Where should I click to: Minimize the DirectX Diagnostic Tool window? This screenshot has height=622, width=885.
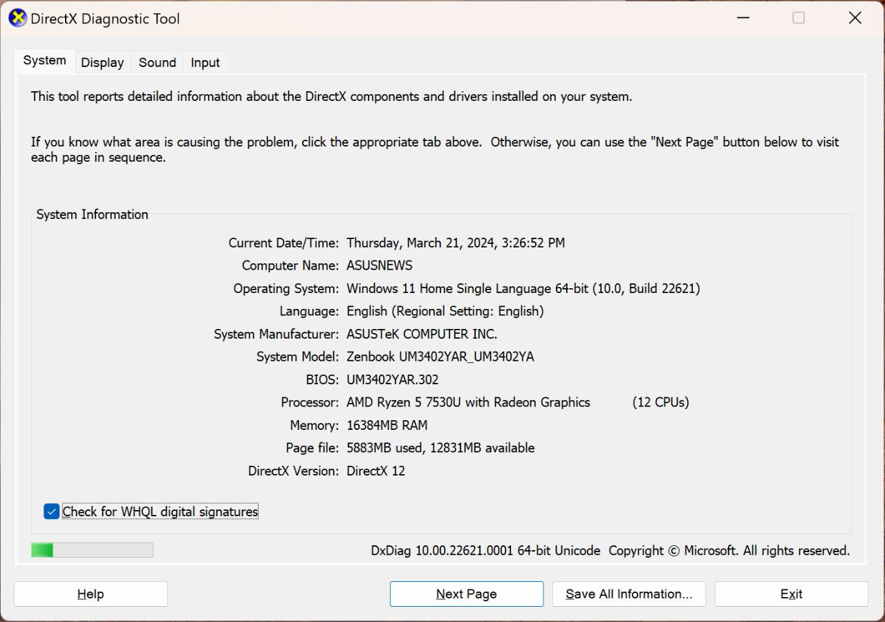click(743, 18)
